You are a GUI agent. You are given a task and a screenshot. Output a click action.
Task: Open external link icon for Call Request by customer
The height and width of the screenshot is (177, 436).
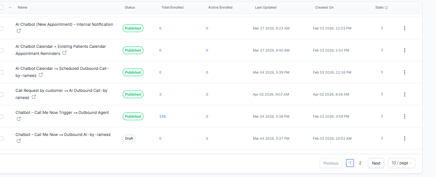pos(34,97)
